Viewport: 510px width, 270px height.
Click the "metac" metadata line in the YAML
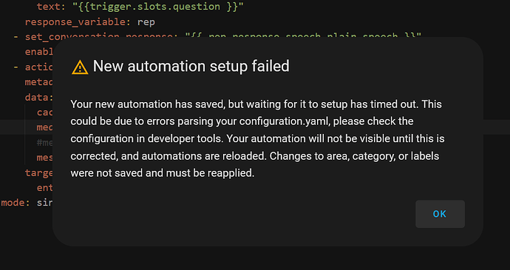click(x=39, y=82)
